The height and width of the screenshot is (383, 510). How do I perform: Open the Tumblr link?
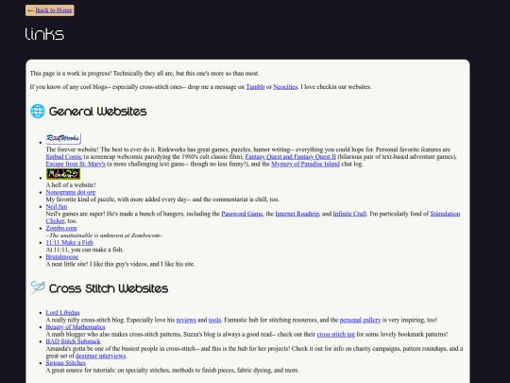(255, 87)
